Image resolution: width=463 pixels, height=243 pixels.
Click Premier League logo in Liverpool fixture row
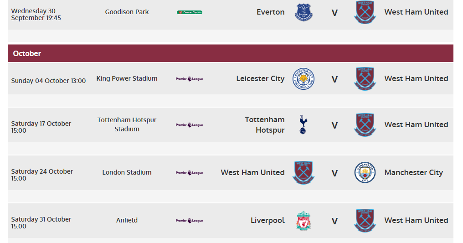(x=189, y=221)
